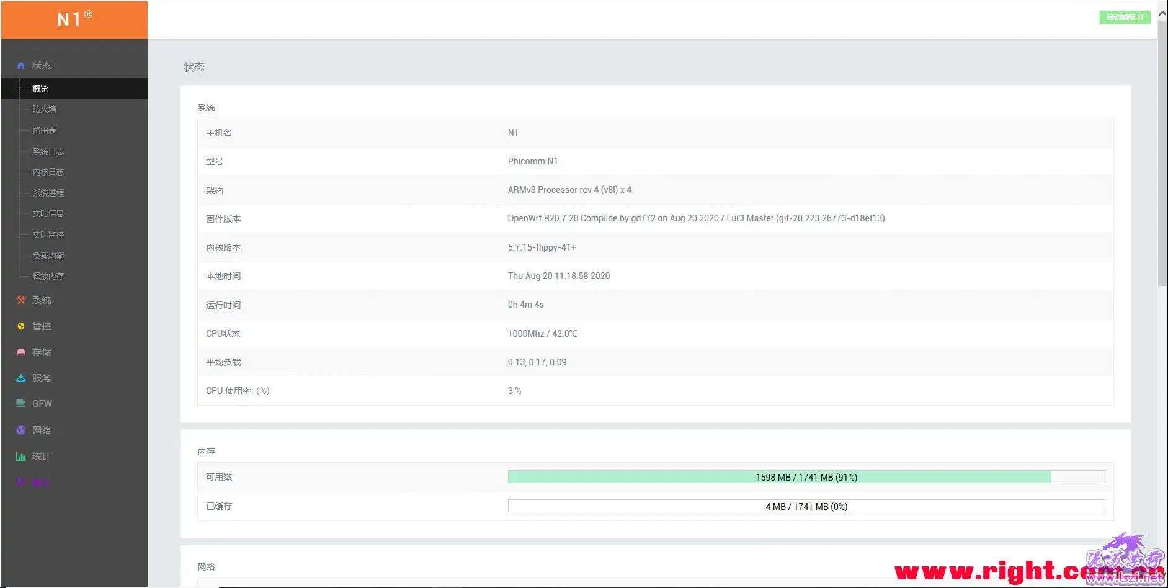Image resolution: width=1168 pixels, height=588 pixels.
Task: Click the 本地时间 row label
Action: coord(223,276)
